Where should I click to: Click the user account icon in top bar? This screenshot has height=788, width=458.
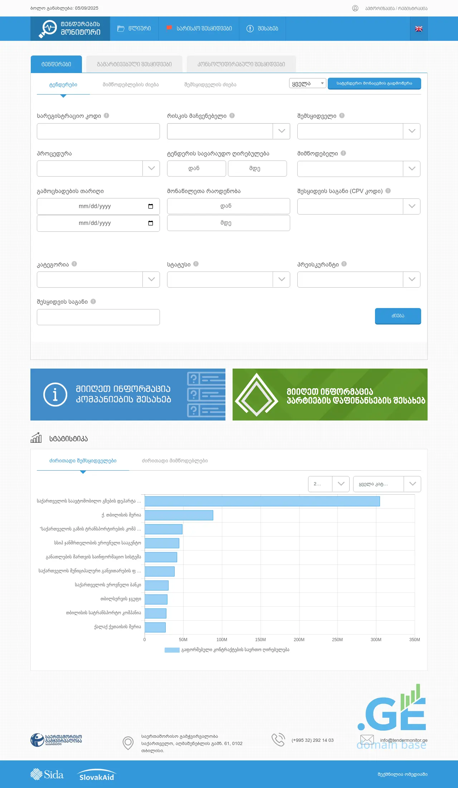coord(355,8)
